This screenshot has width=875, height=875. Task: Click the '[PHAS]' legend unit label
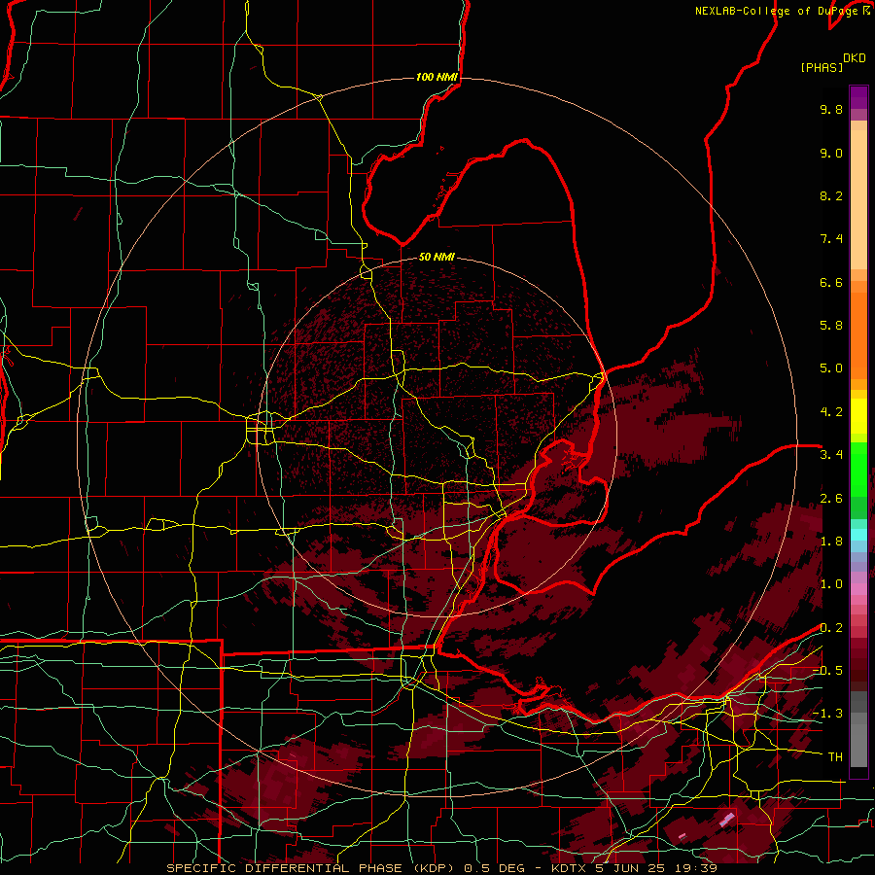coord(822,68)
